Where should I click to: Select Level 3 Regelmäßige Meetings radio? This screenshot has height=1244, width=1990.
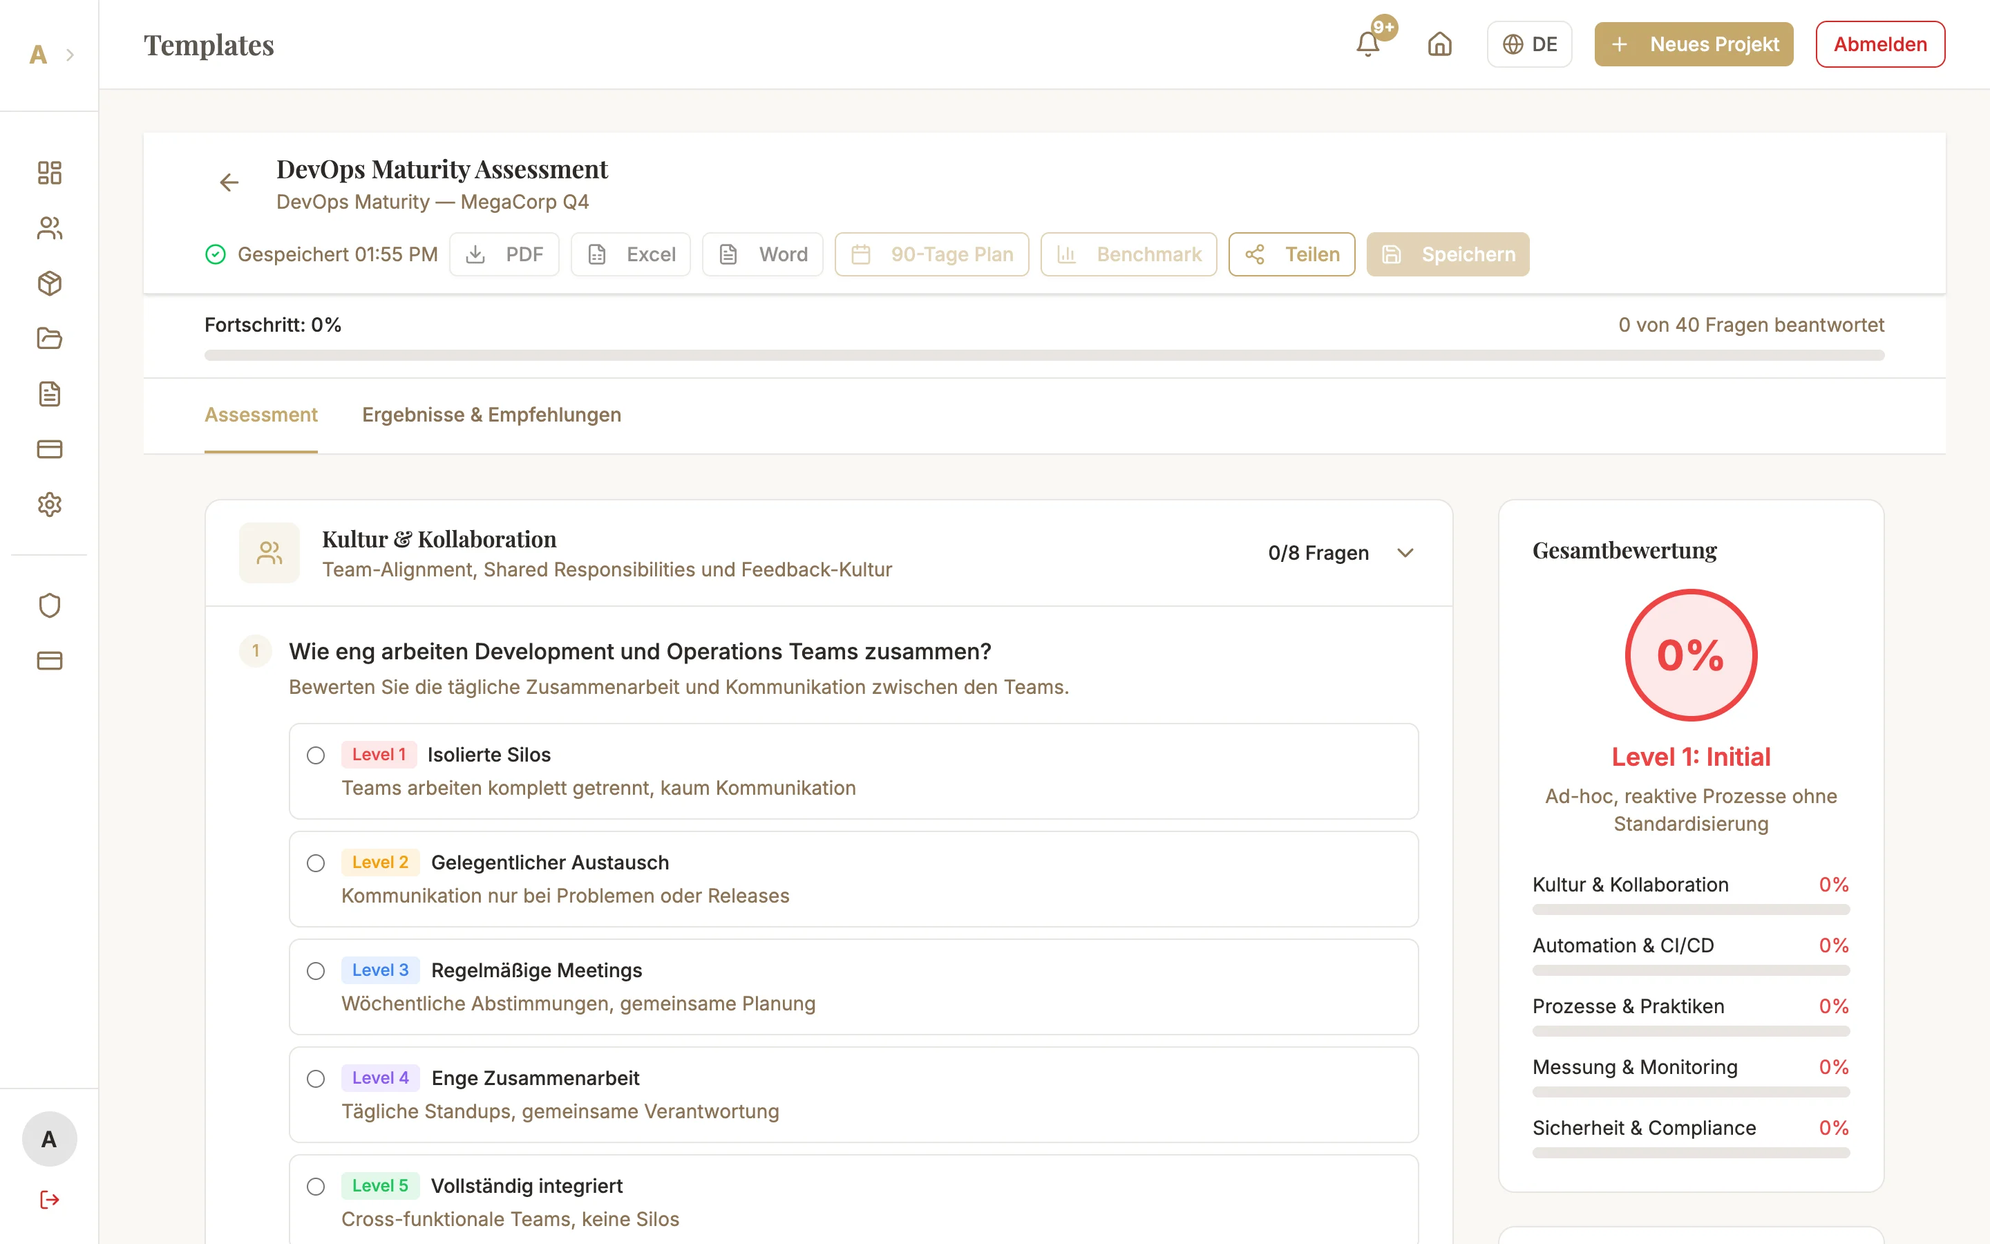coord(316,971)
